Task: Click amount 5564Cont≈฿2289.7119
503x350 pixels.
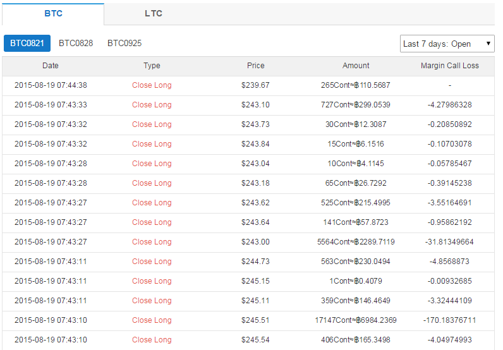Action: click(x=356, y=242)
